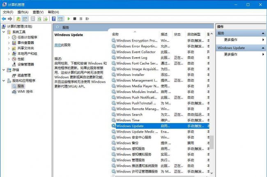267x177 pixels.
Task: Click the 启动 link to start service
Action: pyautogui.click(x=58, y=45)
